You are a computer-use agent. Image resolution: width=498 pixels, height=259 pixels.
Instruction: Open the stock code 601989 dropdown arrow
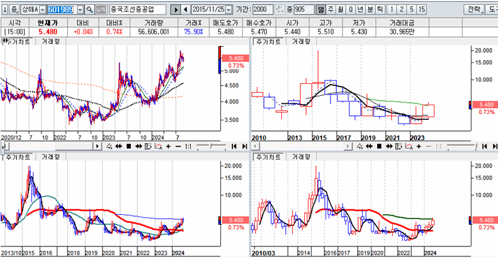point(81,10)
